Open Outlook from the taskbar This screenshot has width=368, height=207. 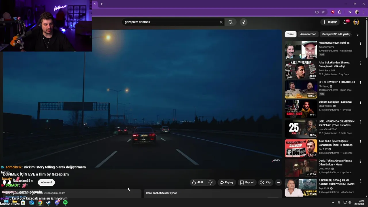point(32,202)
